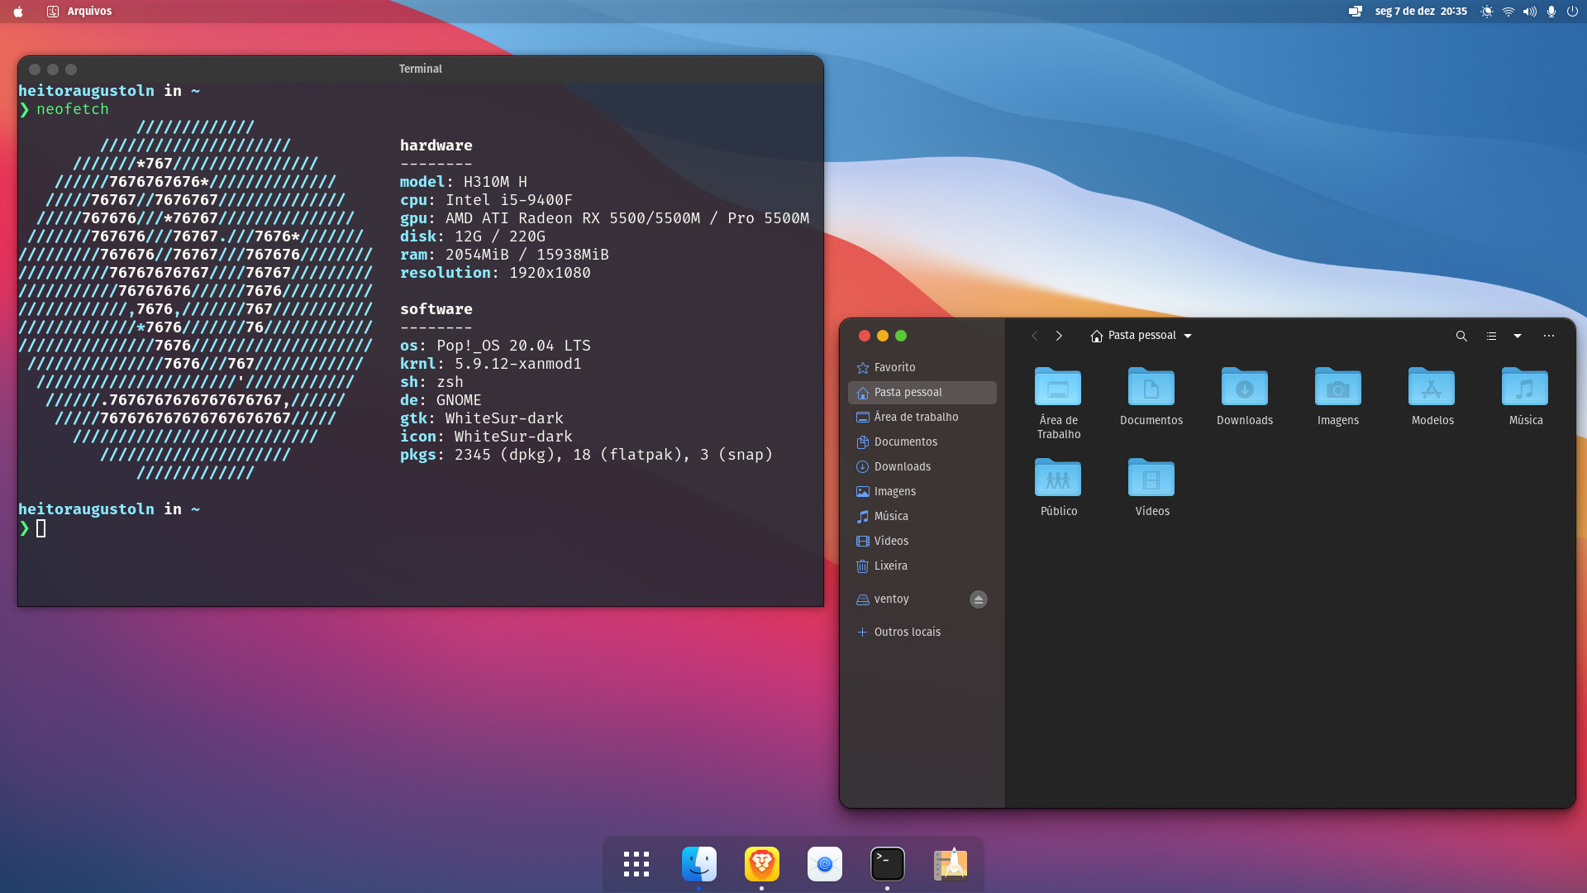
Task: Open the view options dropdown arrow
Action: point(1518,336)
